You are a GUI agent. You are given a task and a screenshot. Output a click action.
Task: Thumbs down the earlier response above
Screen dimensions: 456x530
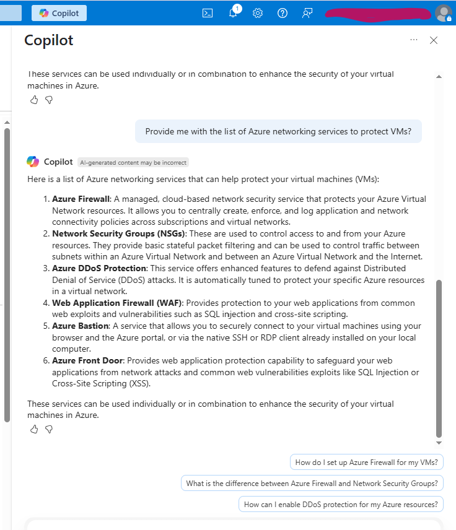coord(49,99)
